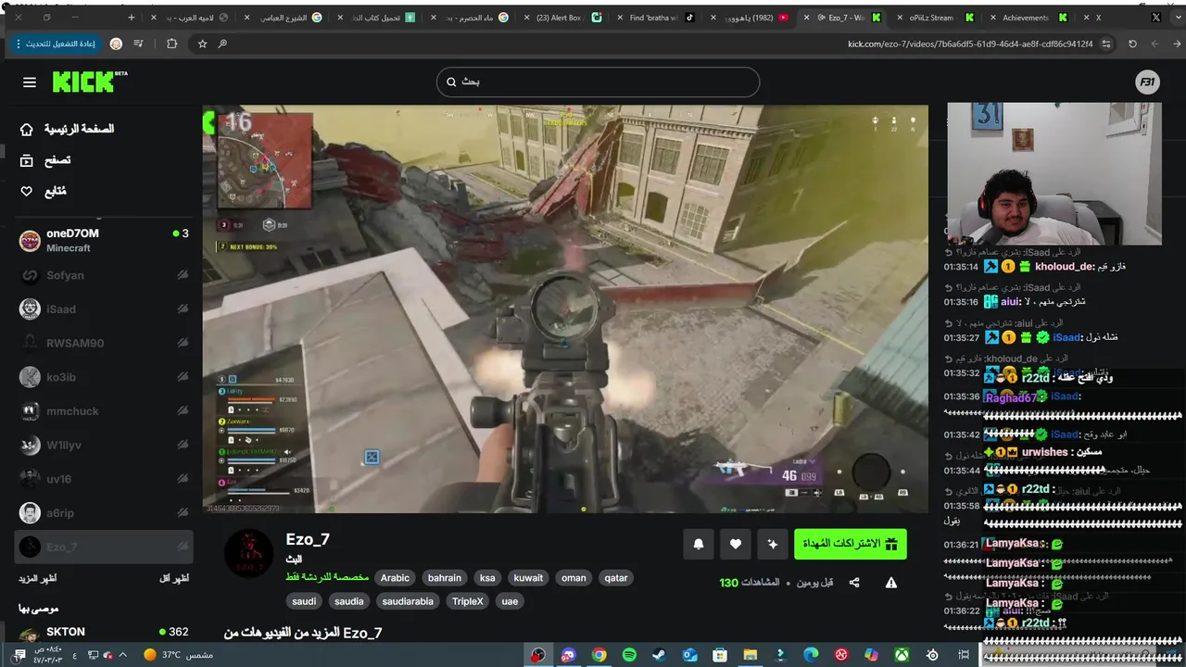Select the ksa tag

pyautogui.click(x=487, y=578)
